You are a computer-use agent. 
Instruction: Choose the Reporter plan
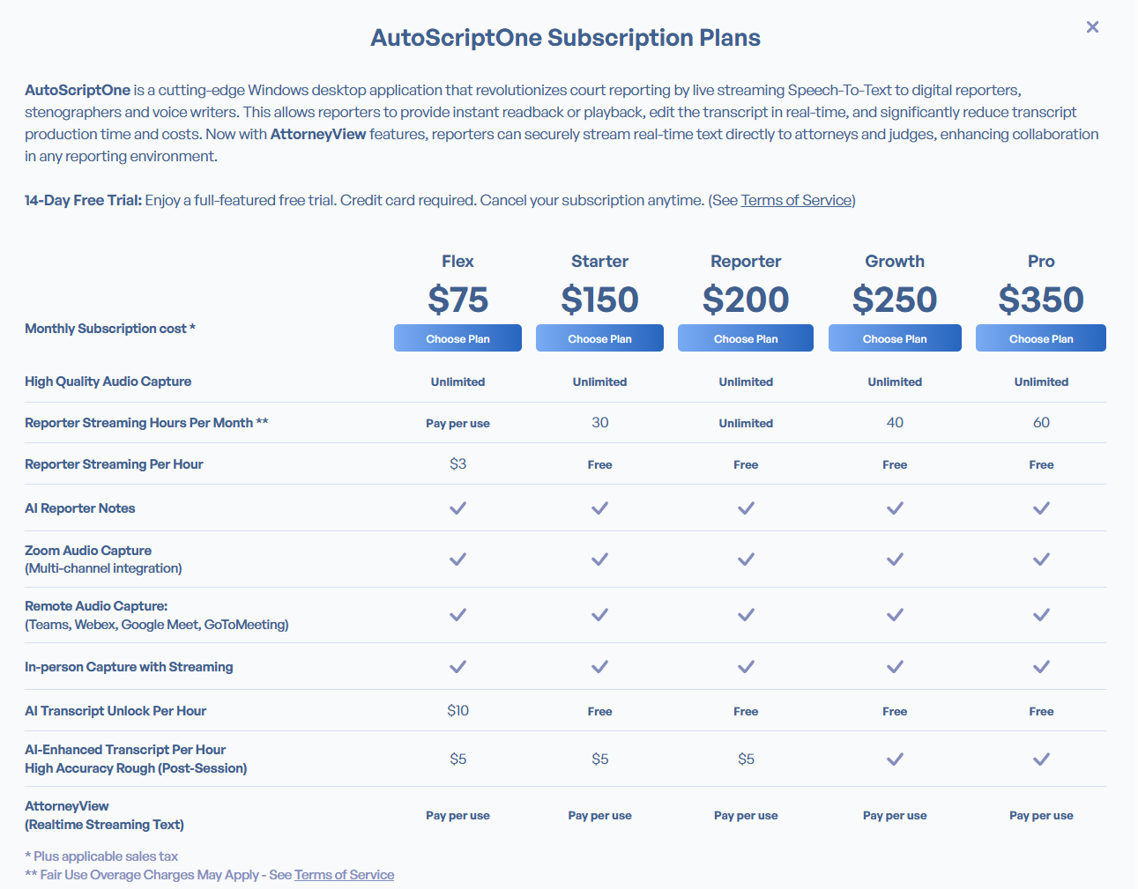click(746, 337)
